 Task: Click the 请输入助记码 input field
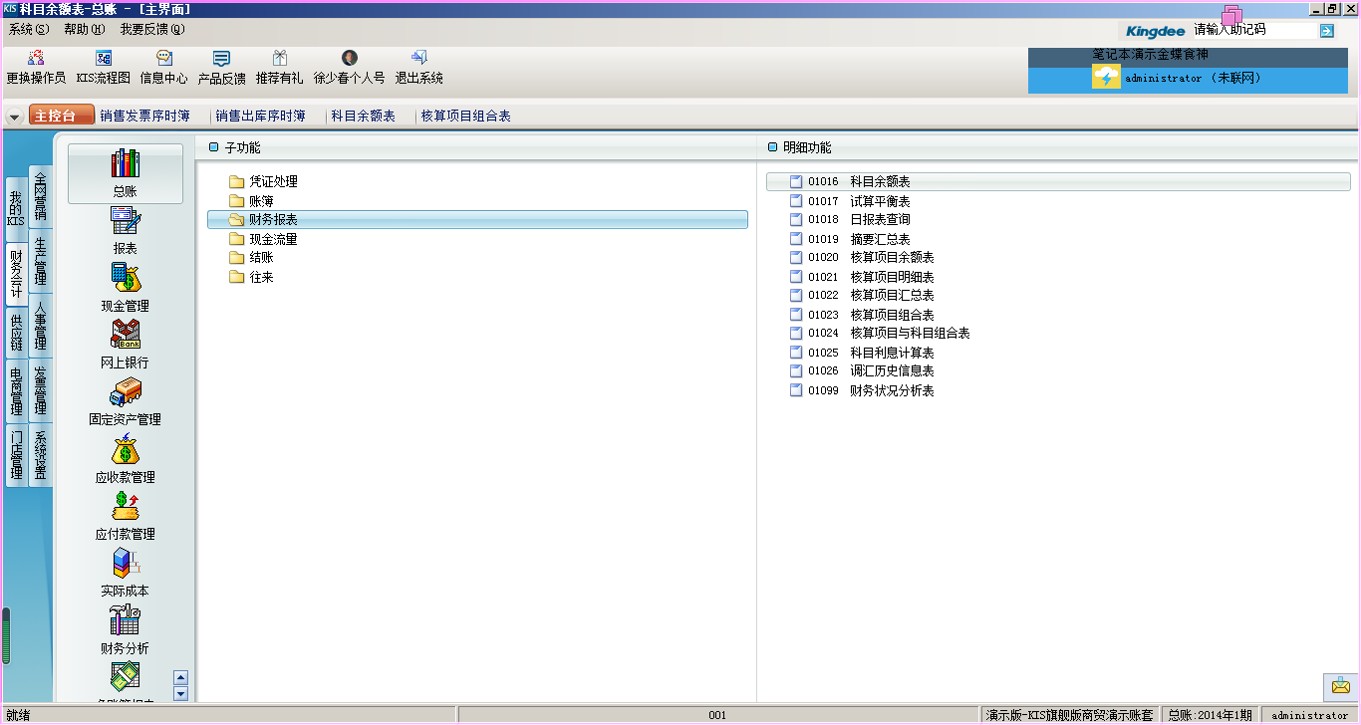point(1253,30)
